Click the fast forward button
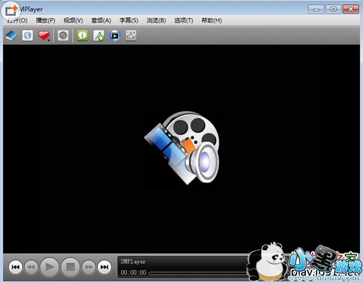The width and height of the screenshot is (363, 283). 89,267
